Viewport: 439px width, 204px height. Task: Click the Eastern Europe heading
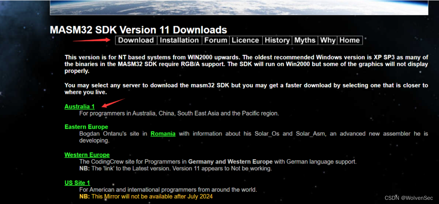[x=86, y=127]
